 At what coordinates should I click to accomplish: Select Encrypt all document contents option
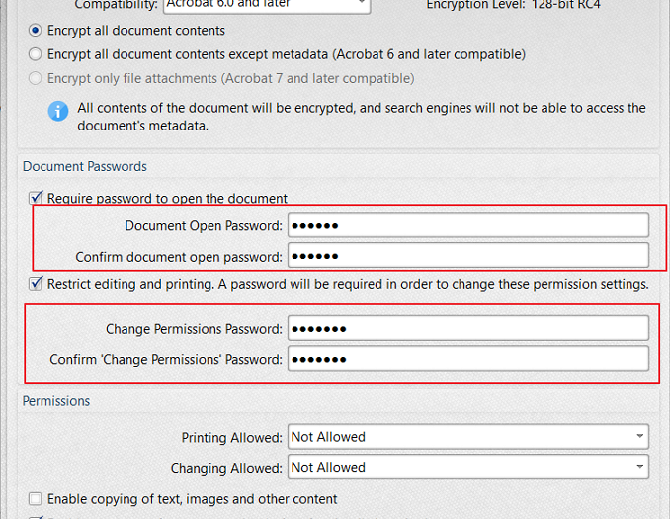coord(37,31)
